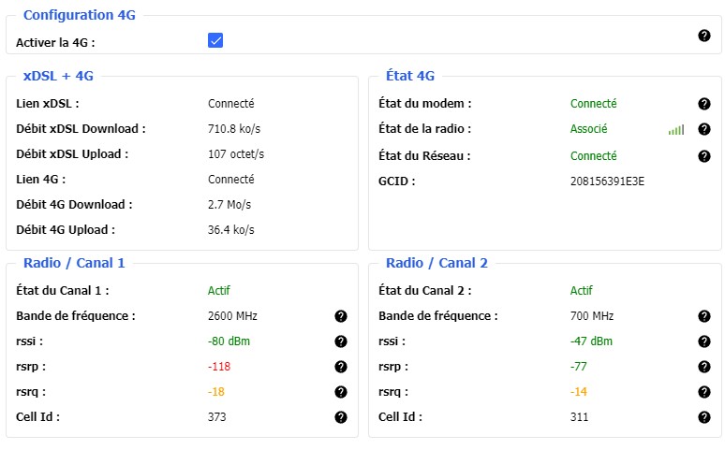Click the État 4G section title
Image resolution: width=725 pixels, height=450 pixels.
coord(410,76)
